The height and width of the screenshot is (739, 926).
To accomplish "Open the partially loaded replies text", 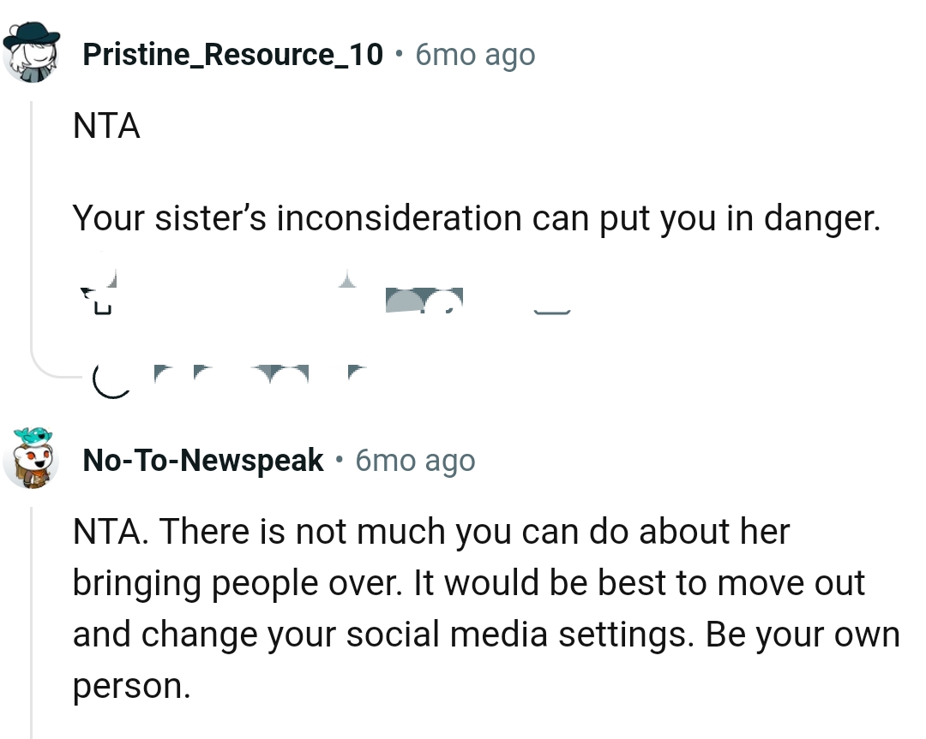I will (257, 373).
